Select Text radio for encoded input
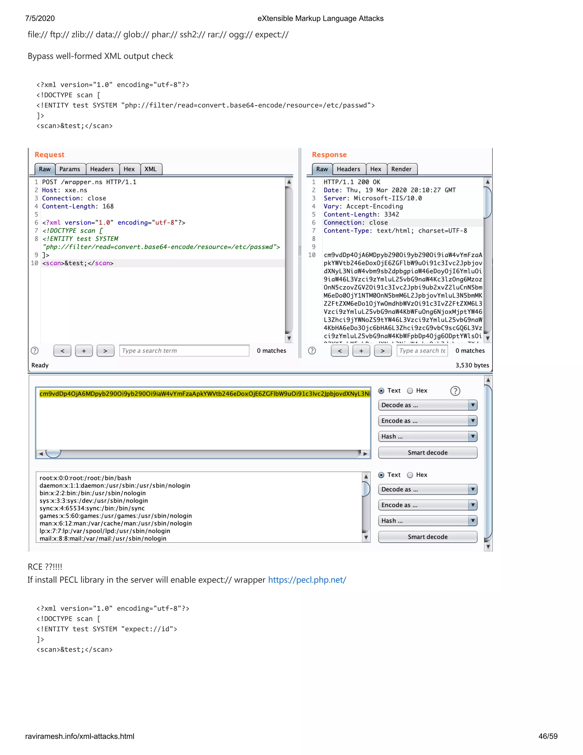 pyautogui.click(x=381, y=391)
